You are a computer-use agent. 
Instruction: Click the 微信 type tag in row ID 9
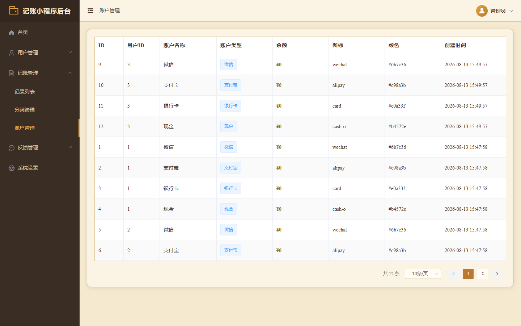(229, 64)
